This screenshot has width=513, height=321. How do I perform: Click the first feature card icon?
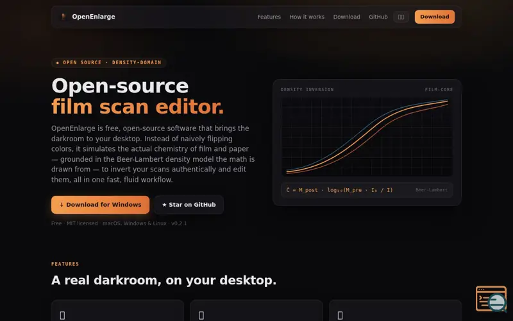click(x=62, y=315)
